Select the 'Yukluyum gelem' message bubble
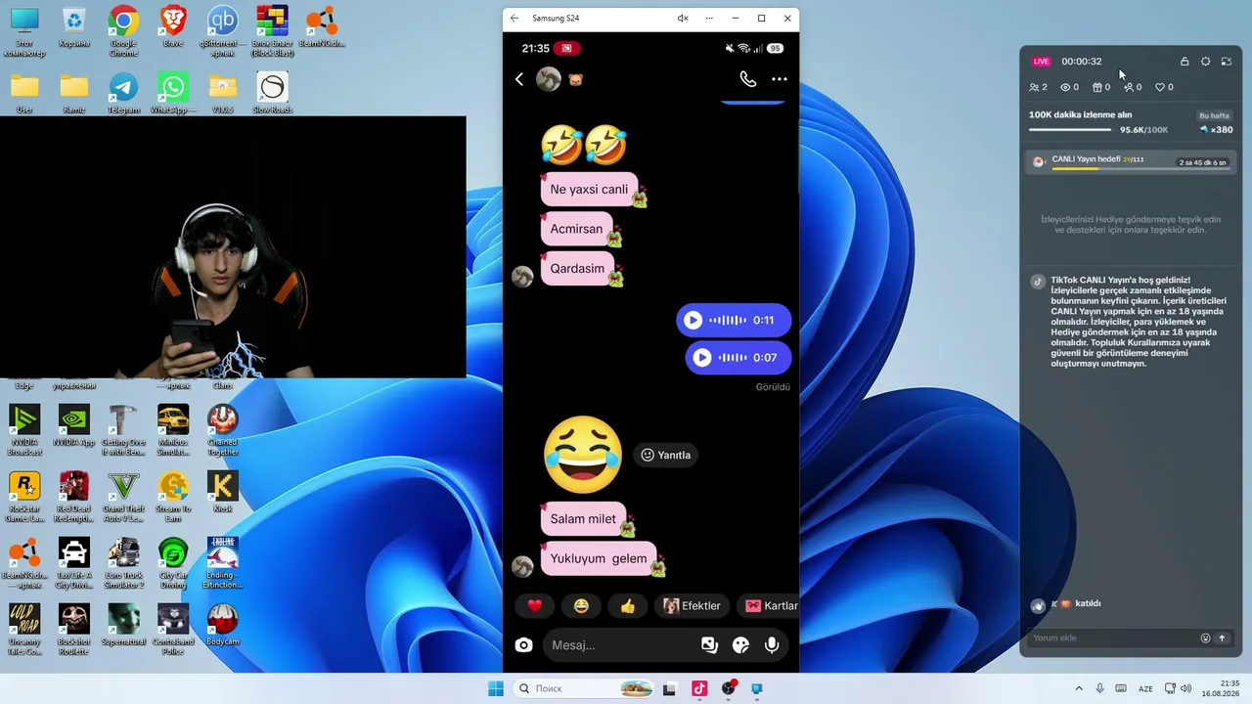Screen dimensions: 1252x704 599,559
